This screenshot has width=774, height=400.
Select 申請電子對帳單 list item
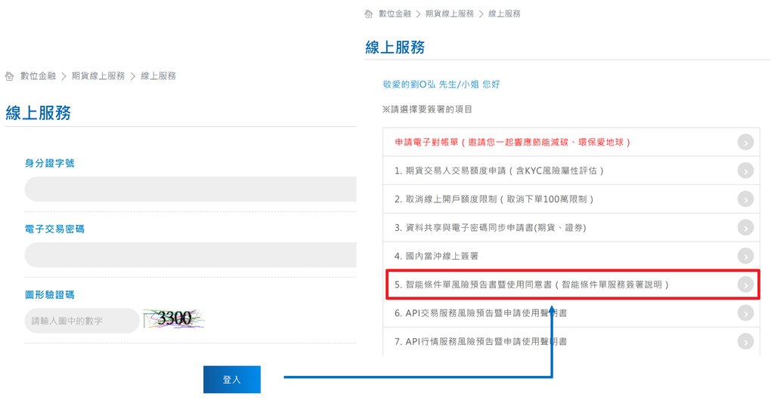[x=571, y=142]
